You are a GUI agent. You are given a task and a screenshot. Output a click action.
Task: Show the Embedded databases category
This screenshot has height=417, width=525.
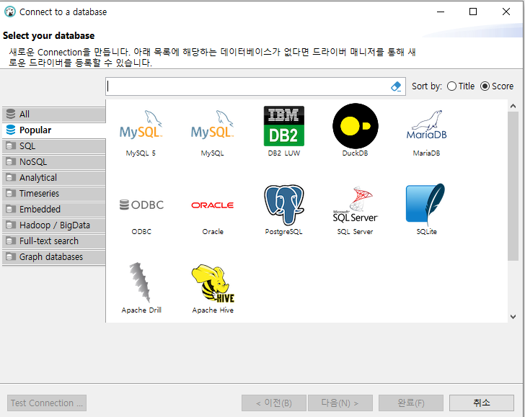[54, 210]
